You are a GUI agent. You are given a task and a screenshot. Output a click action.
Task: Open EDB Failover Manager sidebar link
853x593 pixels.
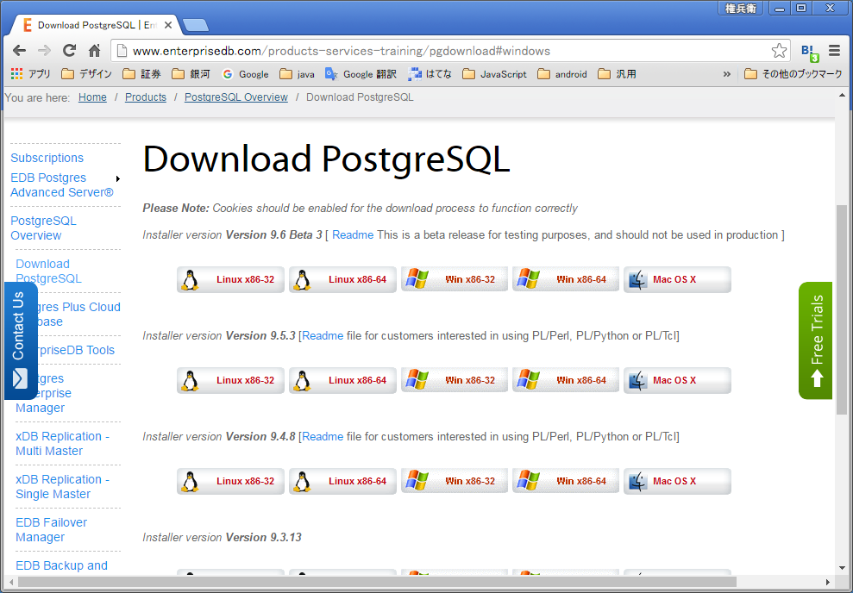52,530
